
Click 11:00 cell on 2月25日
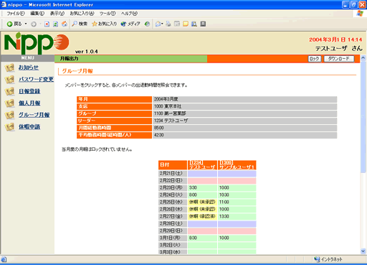(237, 202)
